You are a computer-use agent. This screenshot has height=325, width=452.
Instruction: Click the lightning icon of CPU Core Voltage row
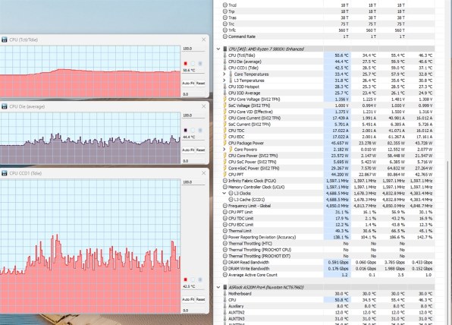click(x=225, y=99)
